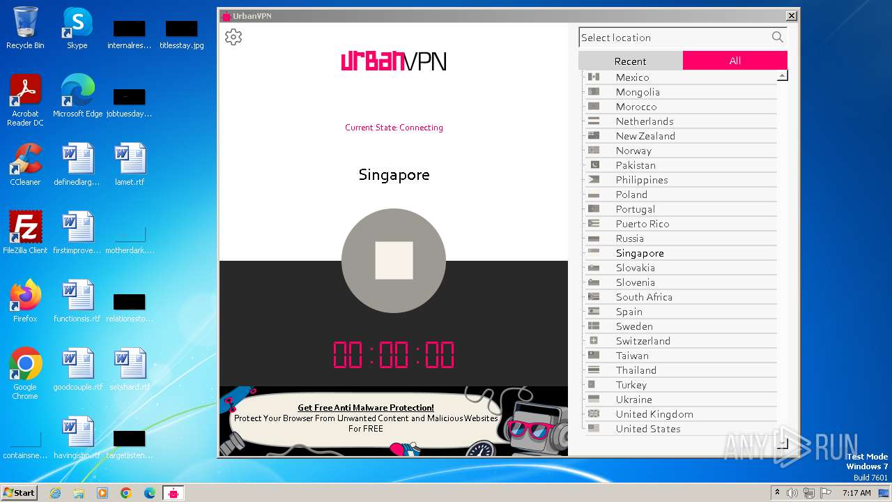
Task: Click the Mexico flag icon
Action: pos(594,77)
